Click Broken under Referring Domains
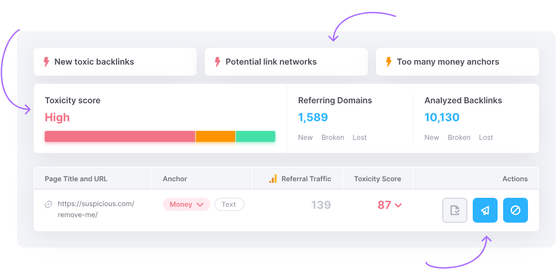 click(332, 138)
